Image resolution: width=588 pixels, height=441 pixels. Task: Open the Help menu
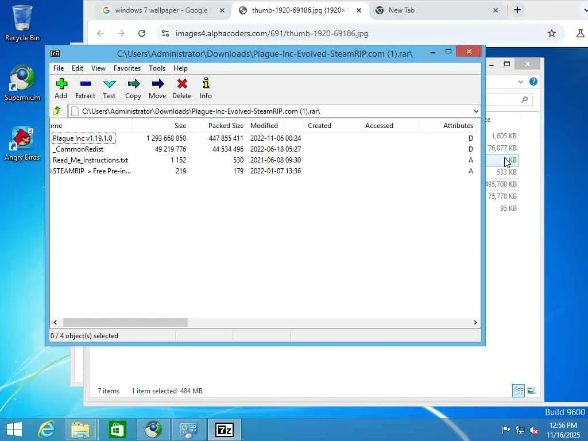[x=180, y=68]
